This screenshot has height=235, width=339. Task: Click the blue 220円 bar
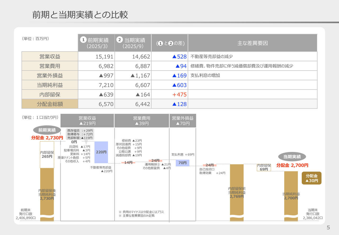pos(101,152)
